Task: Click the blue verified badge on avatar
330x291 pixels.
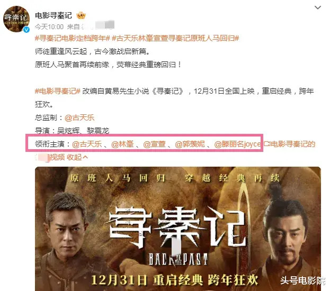Action: point(26,30)
